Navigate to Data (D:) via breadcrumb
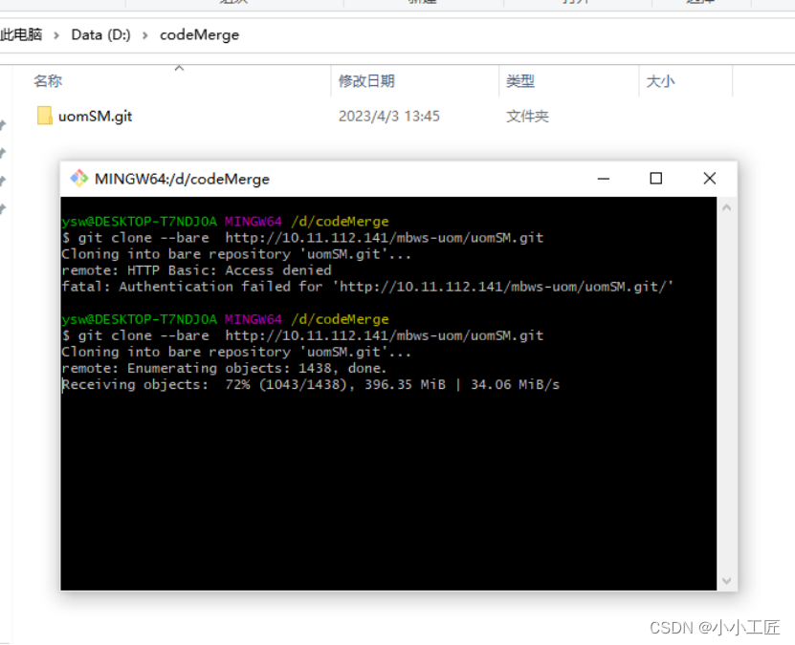This screenshot has width=795, height=645. coord(100,34)
